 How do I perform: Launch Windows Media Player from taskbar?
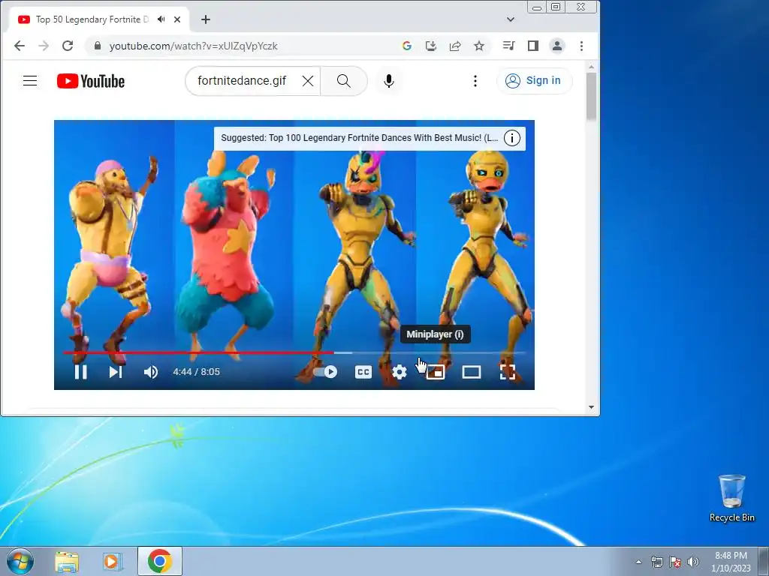pyautogui.click(x=112, y=562)
